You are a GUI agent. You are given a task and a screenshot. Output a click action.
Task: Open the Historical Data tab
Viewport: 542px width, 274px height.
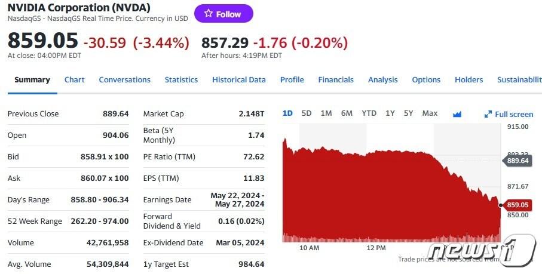(238, 80)
